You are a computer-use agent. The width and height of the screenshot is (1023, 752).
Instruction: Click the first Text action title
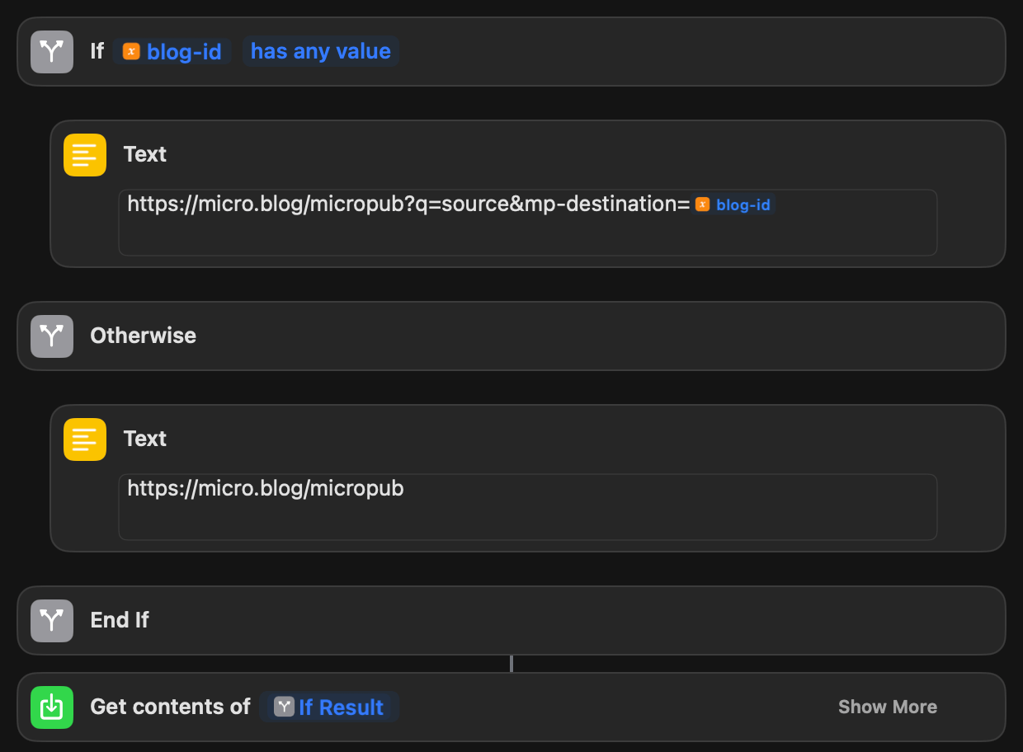145,154
